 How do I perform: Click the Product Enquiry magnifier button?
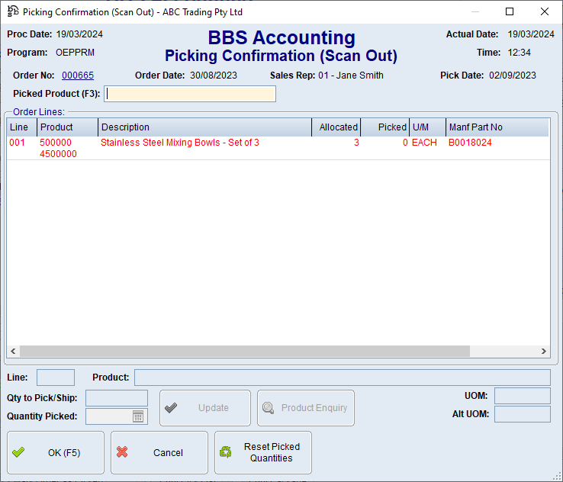[306, 408]
